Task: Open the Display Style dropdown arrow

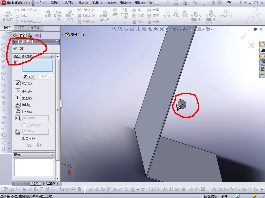Action: [186, 29]
